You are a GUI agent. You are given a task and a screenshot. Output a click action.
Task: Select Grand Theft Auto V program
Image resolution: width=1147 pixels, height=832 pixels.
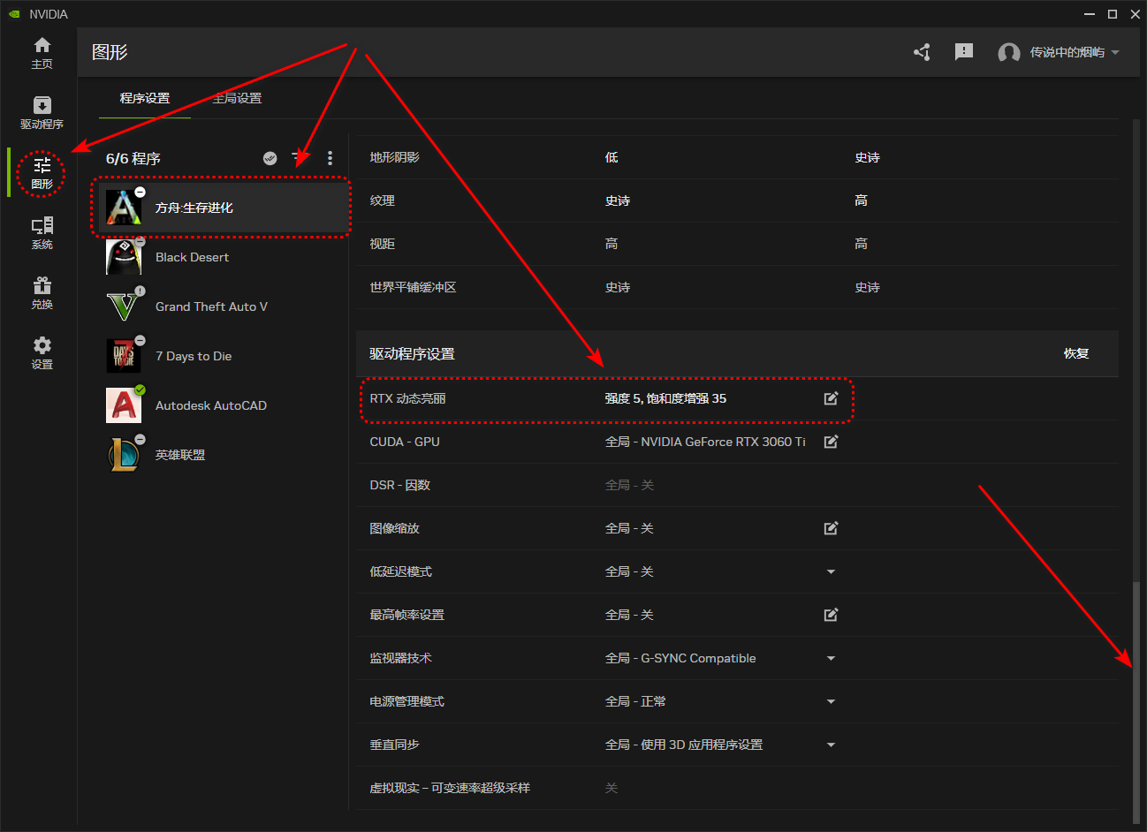222,306
